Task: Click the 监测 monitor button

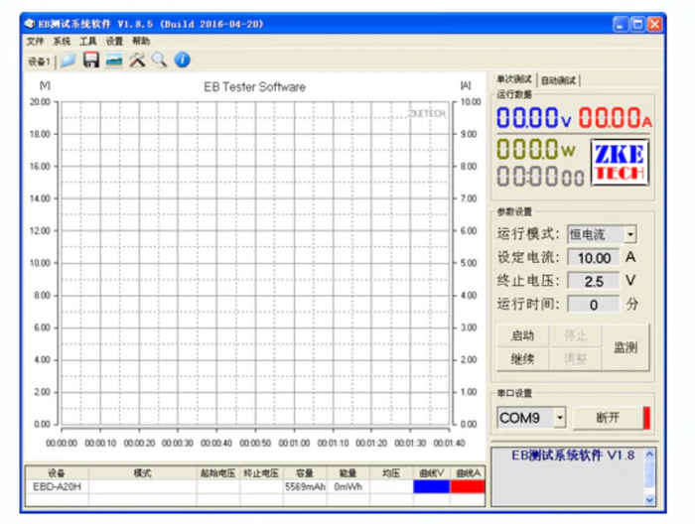Action: pyautogui.click(x=625, y=347)
